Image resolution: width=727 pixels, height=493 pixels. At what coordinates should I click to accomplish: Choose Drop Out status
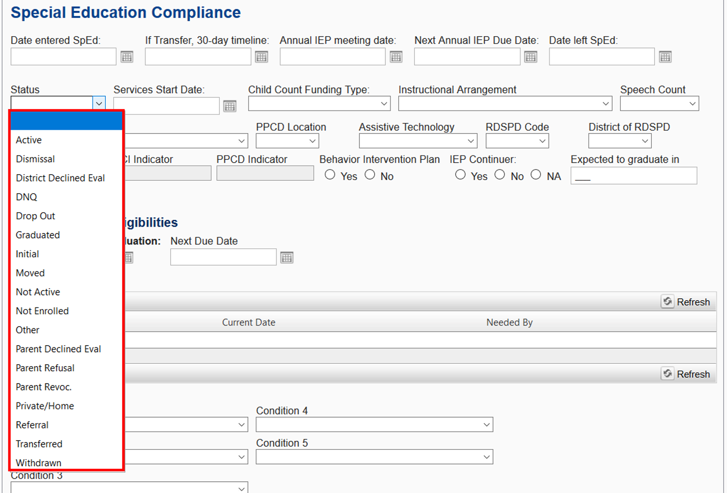[67, 216]
